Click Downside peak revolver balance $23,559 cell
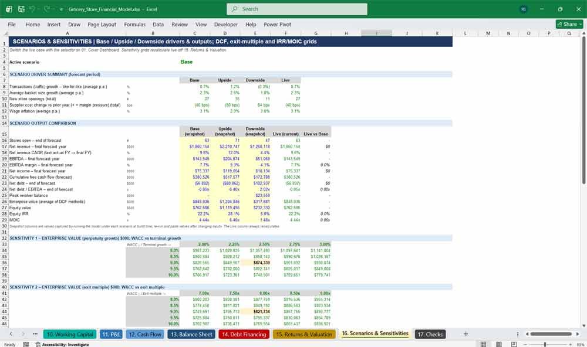Image resolution: width=587 pixels, height=347 pixels. coord(256,196)
